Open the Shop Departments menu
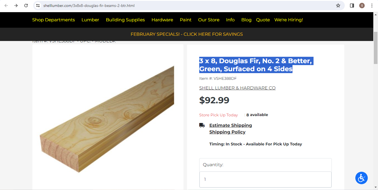This screenshot has height=190, width=378. tap(53, 20)
